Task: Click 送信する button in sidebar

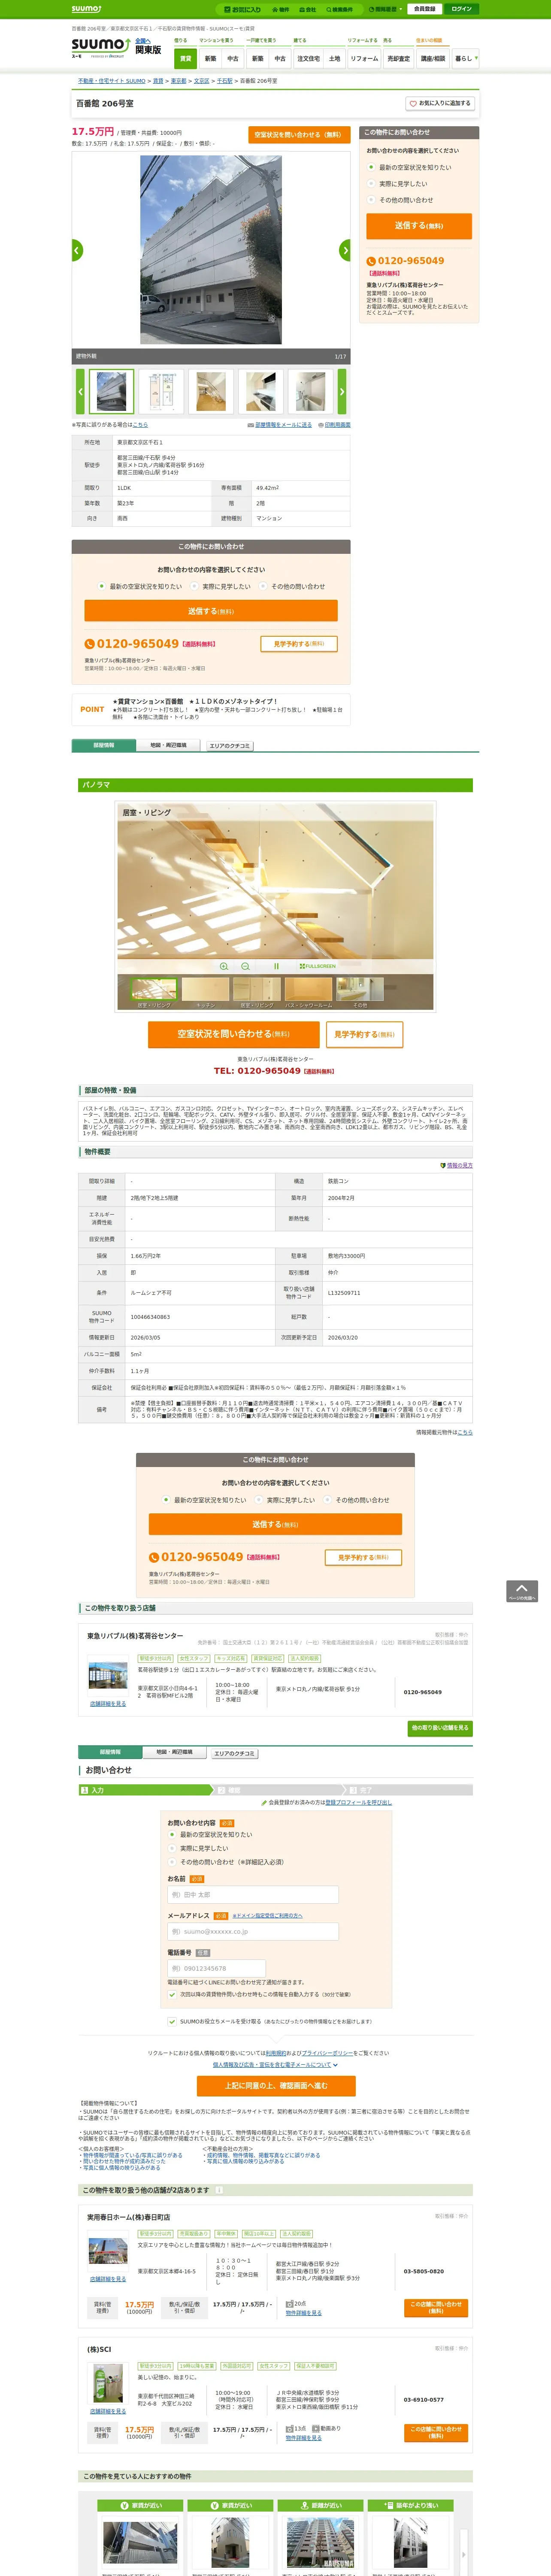Action: click(419, 226)
